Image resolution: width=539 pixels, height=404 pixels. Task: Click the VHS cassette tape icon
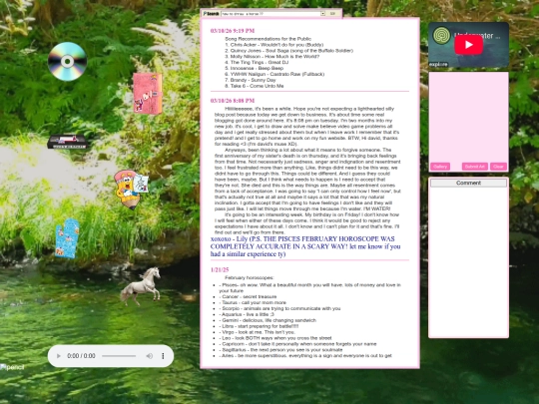[67, 142]
